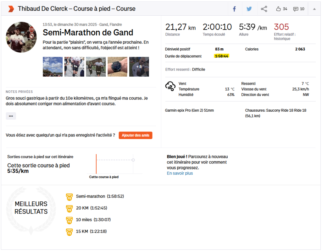Click the Semi-marathon PR medal icon
322x251 pixels.
(x=69, y=197)
